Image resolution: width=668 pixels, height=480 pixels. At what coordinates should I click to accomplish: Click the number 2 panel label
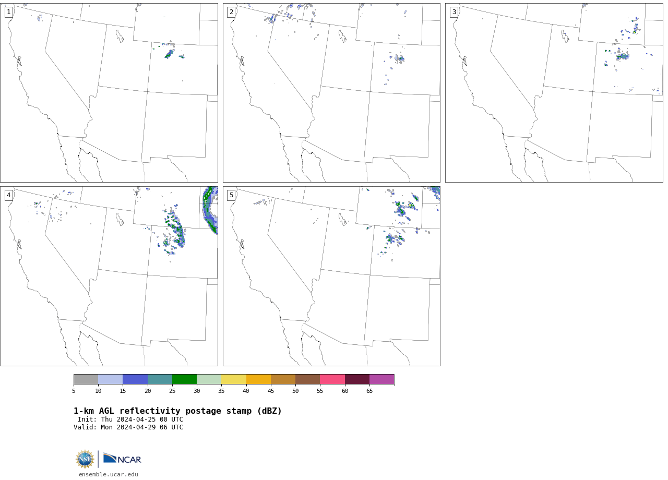point(231,12)
